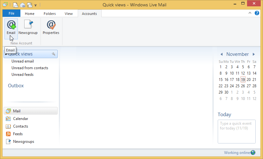Click the November month heading
The image size is (263, 159).
pyautogui.click(x=237, y=54)
